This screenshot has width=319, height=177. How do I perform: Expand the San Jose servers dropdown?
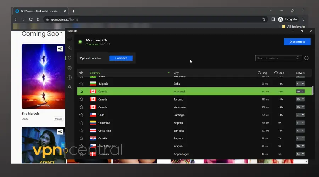tap(300, 131)
